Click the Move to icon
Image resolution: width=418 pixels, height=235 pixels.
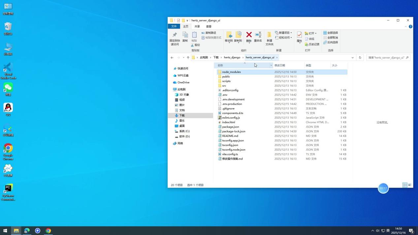229,35
